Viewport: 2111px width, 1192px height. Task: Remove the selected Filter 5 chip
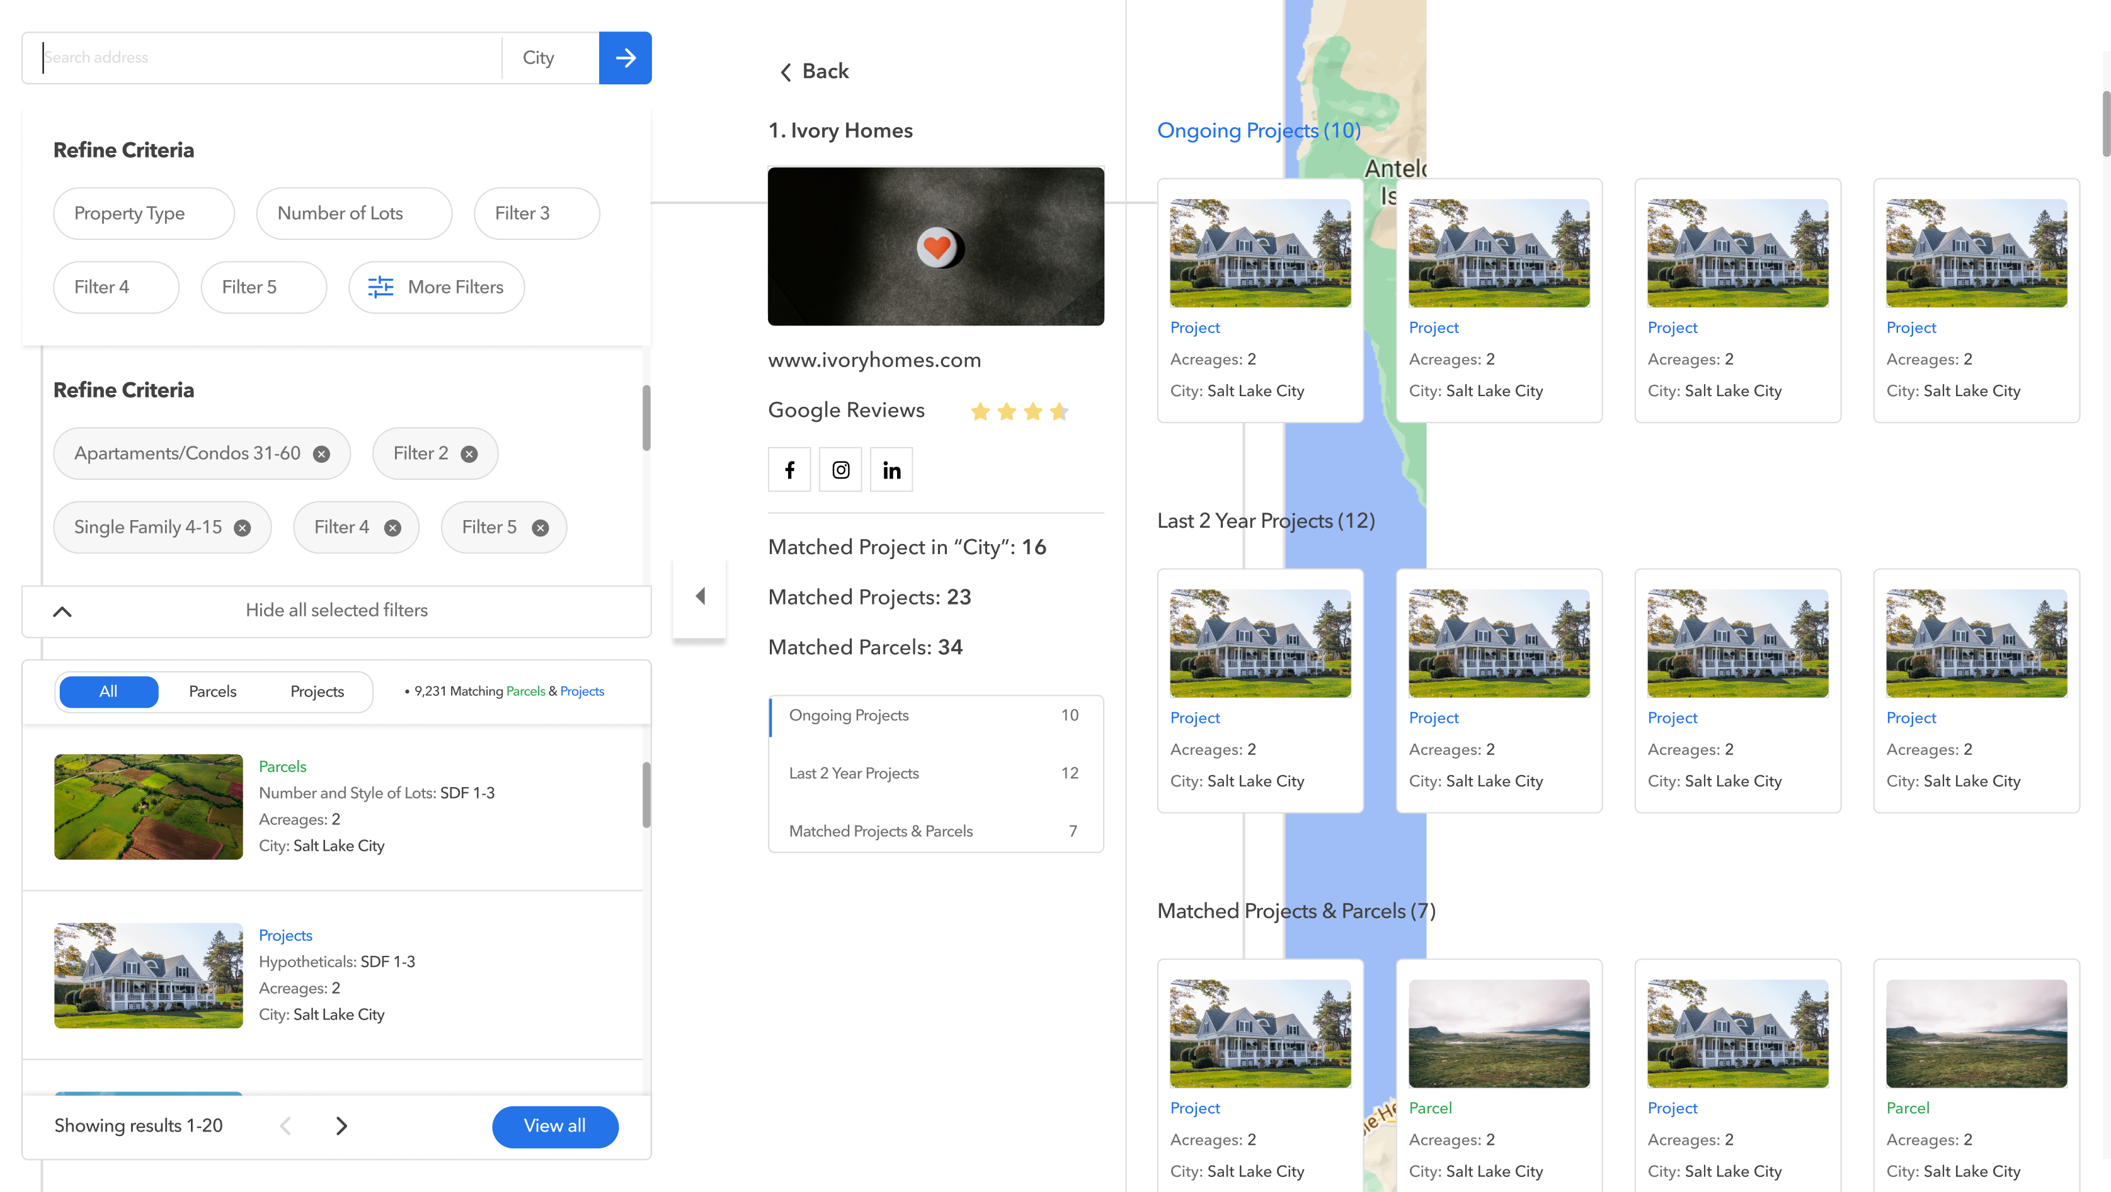coord(540,528)
